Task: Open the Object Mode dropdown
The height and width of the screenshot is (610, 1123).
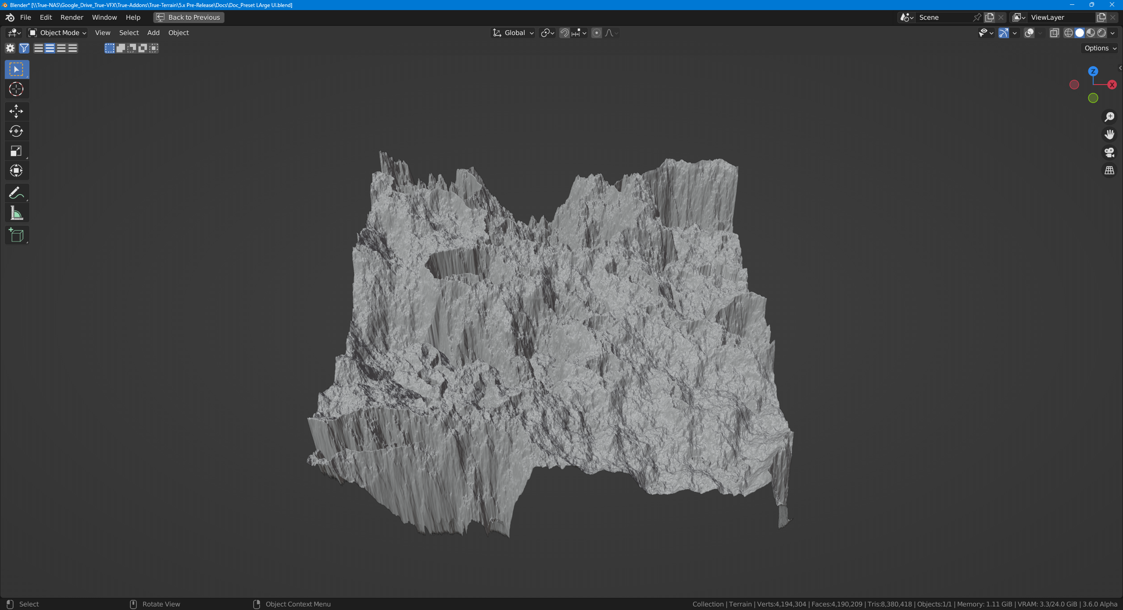Action: pyautogui.click(x=57, y=33)
